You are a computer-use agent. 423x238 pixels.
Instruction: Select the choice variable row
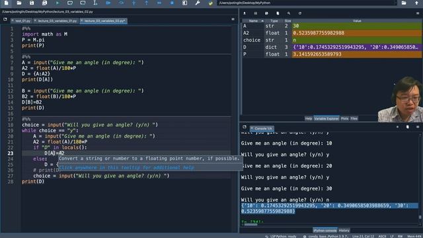click(x=332, y=40)
